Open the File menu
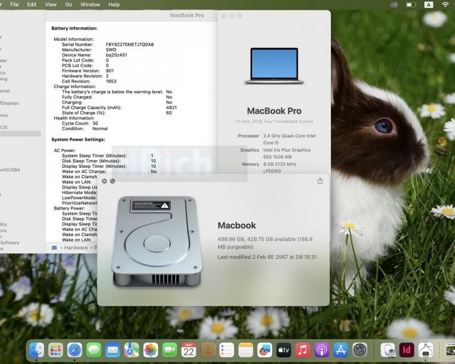The image size is (455, 364). (14, 5)
